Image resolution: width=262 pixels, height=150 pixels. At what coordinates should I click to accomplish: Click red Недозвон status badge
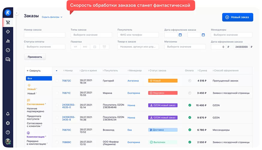pos(163,93)
